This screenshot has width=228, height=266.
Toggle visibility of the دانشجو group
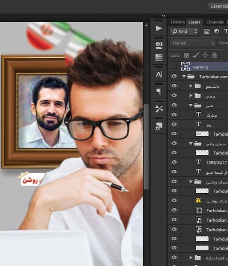[174, 86]
